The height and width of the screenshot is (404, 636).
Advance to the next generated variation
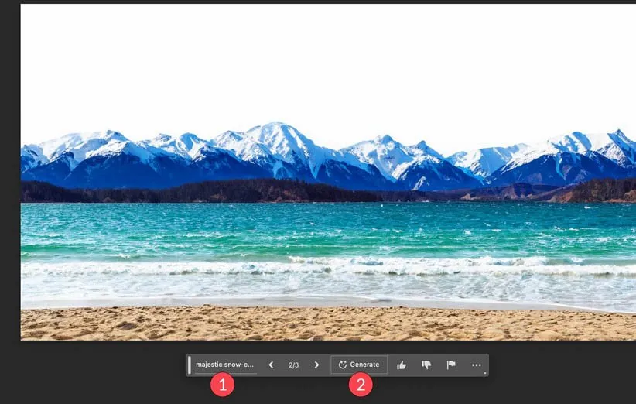point(316,365)
